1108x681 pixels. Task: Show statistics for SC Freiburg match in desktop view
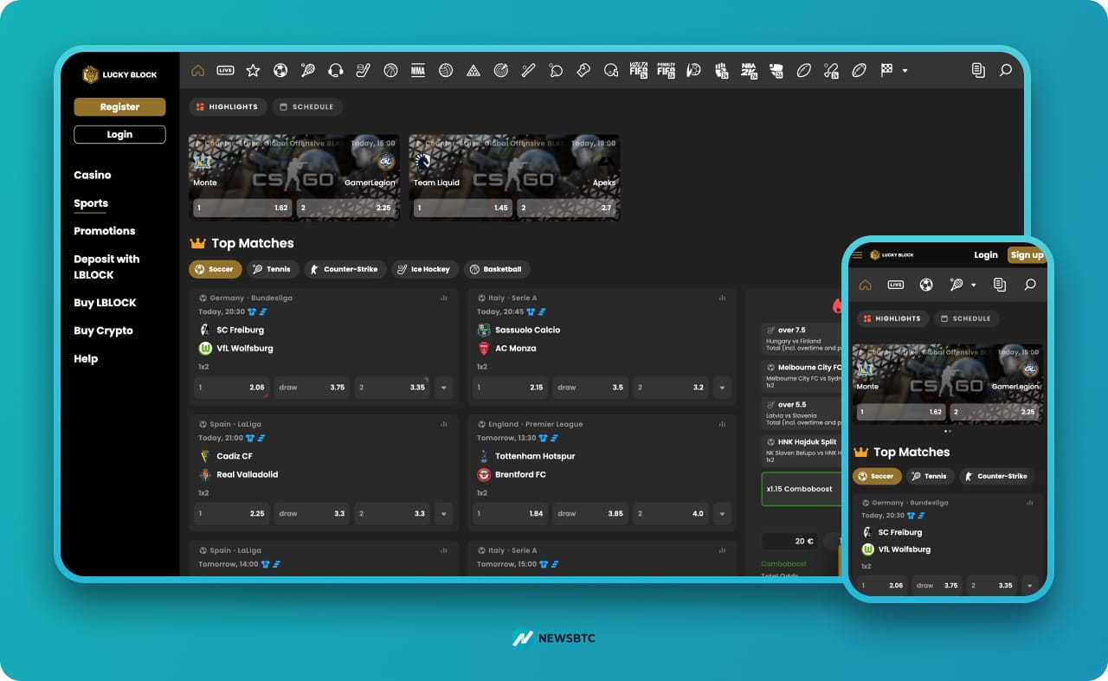[x=444, y=298]
